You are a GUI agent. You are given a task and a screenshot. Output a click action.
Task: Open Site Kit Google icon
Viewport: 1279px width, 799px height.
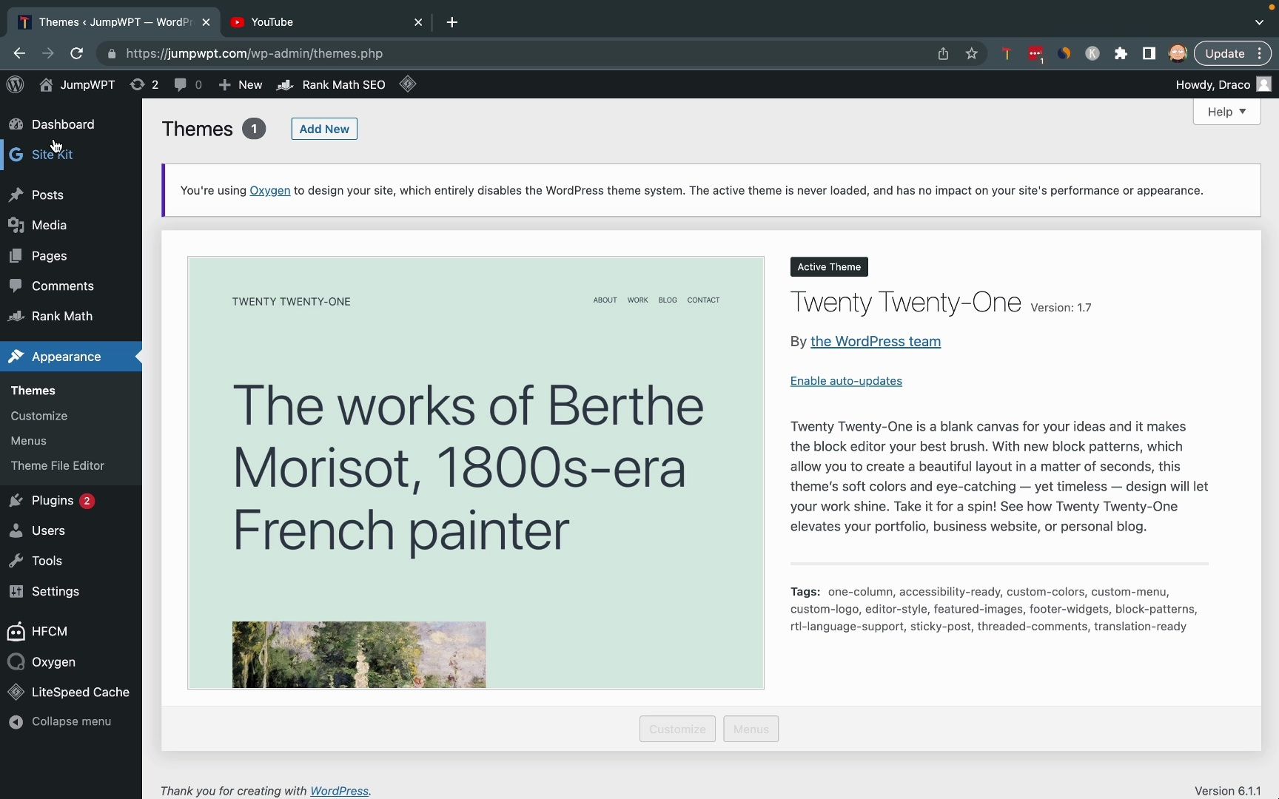tap(16, 155)
